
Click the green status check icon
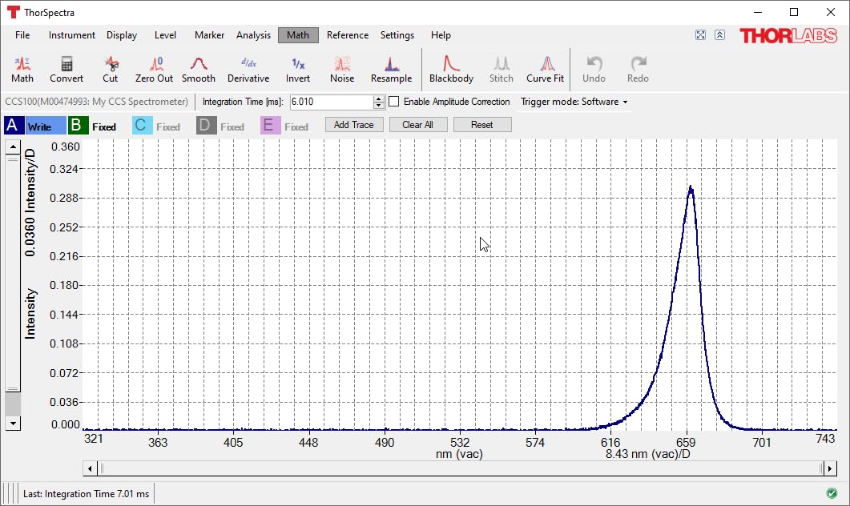tap(832, 493)
